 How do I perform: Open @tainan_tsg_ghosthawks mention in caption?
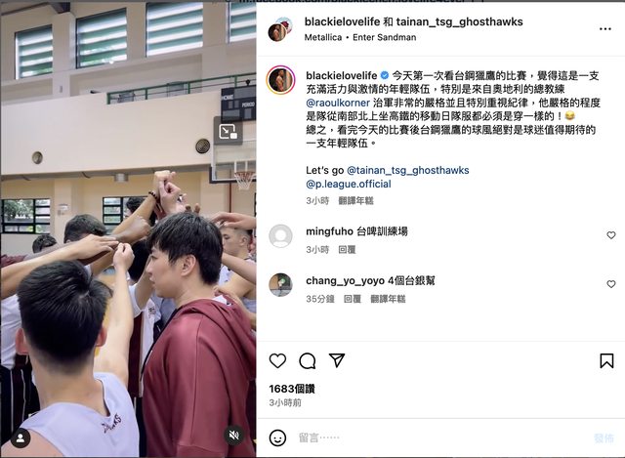[x=408, y=170]
